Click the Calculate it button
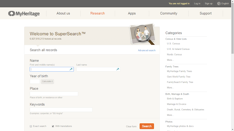 48,82
